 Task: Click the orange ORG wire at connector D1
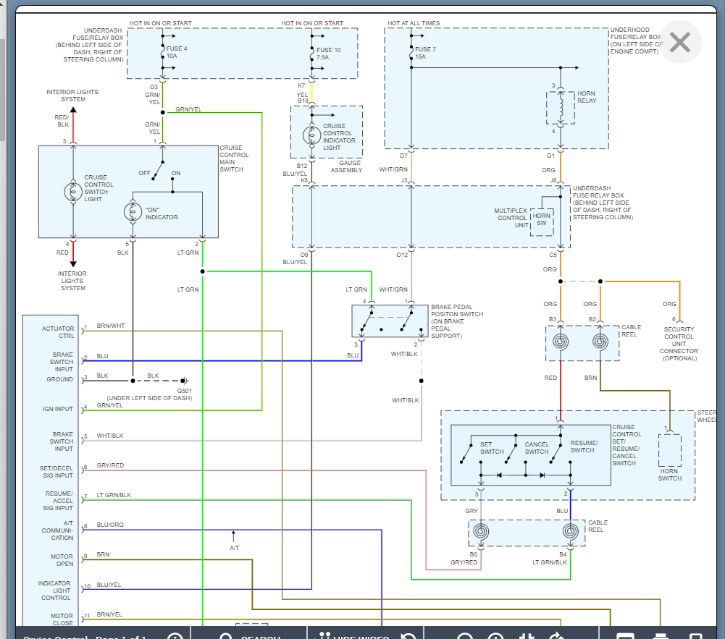pos(560,169)
